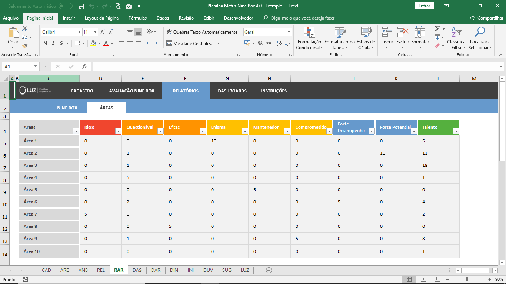Open Localizar e Selecionar tool

pos(480,38)
